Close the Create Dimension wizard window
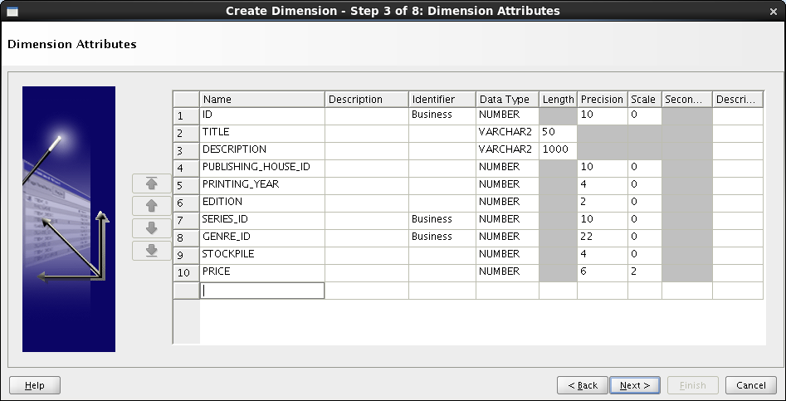 (773, 11)
